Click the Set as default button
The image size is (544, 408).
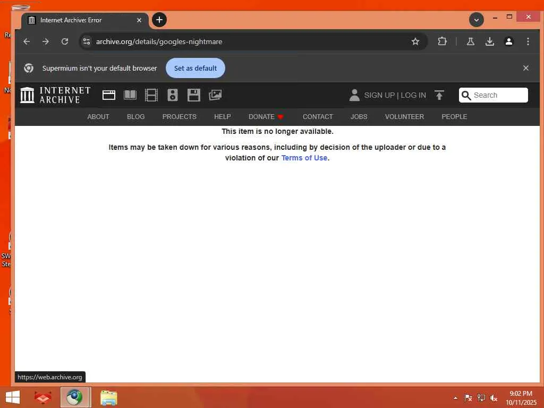195,68
